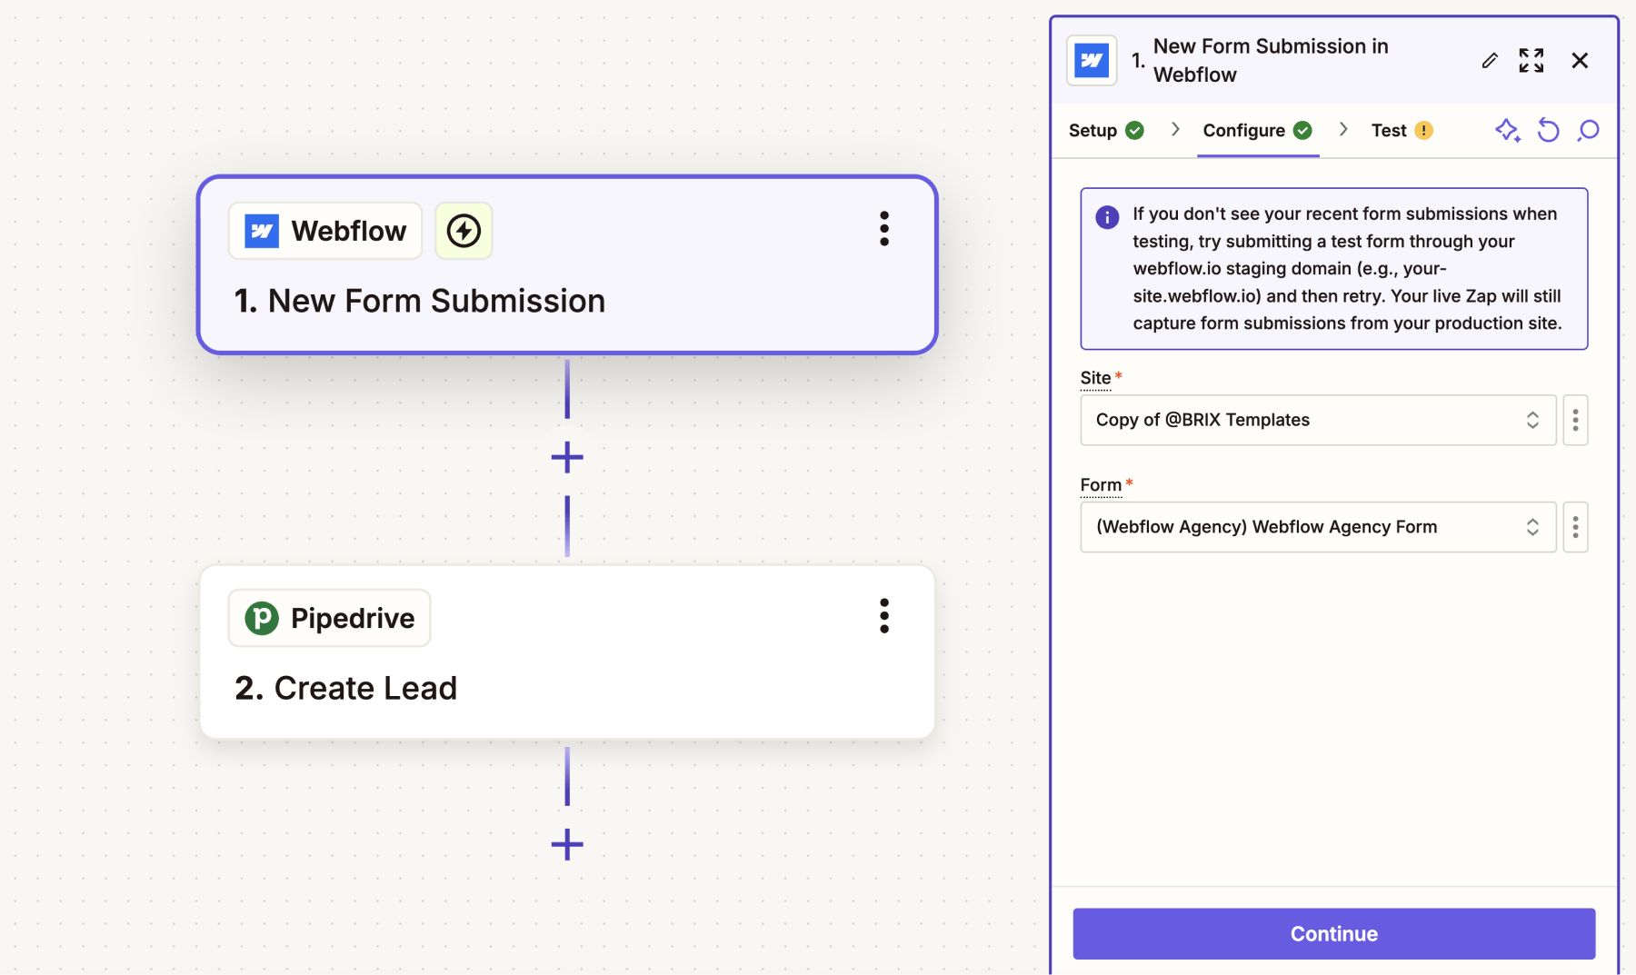Open options menu beside Site field
Image resolution: width=1636 pixels, height=975 pixels.
(x=1575, y=420)
